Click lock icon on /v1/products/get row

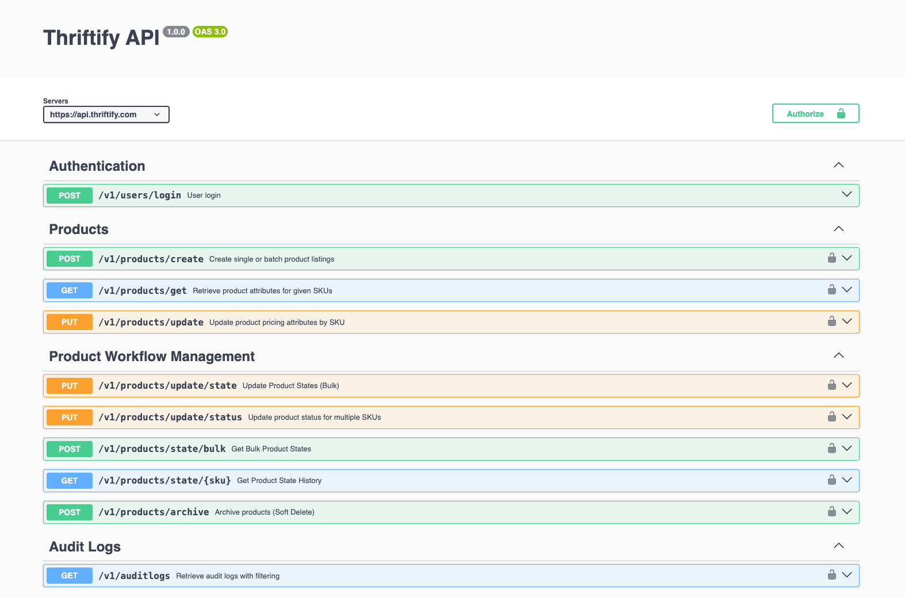coord(832,289)
